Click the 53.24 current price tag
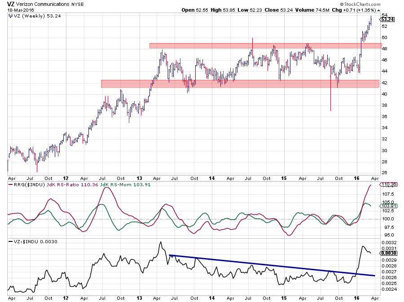404x302 pixels. coord(386,19)
